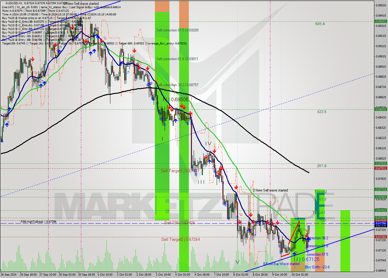Click the '1 Oct 10:00' time axis label
This screenshot has width=388, height=278.
105,275
